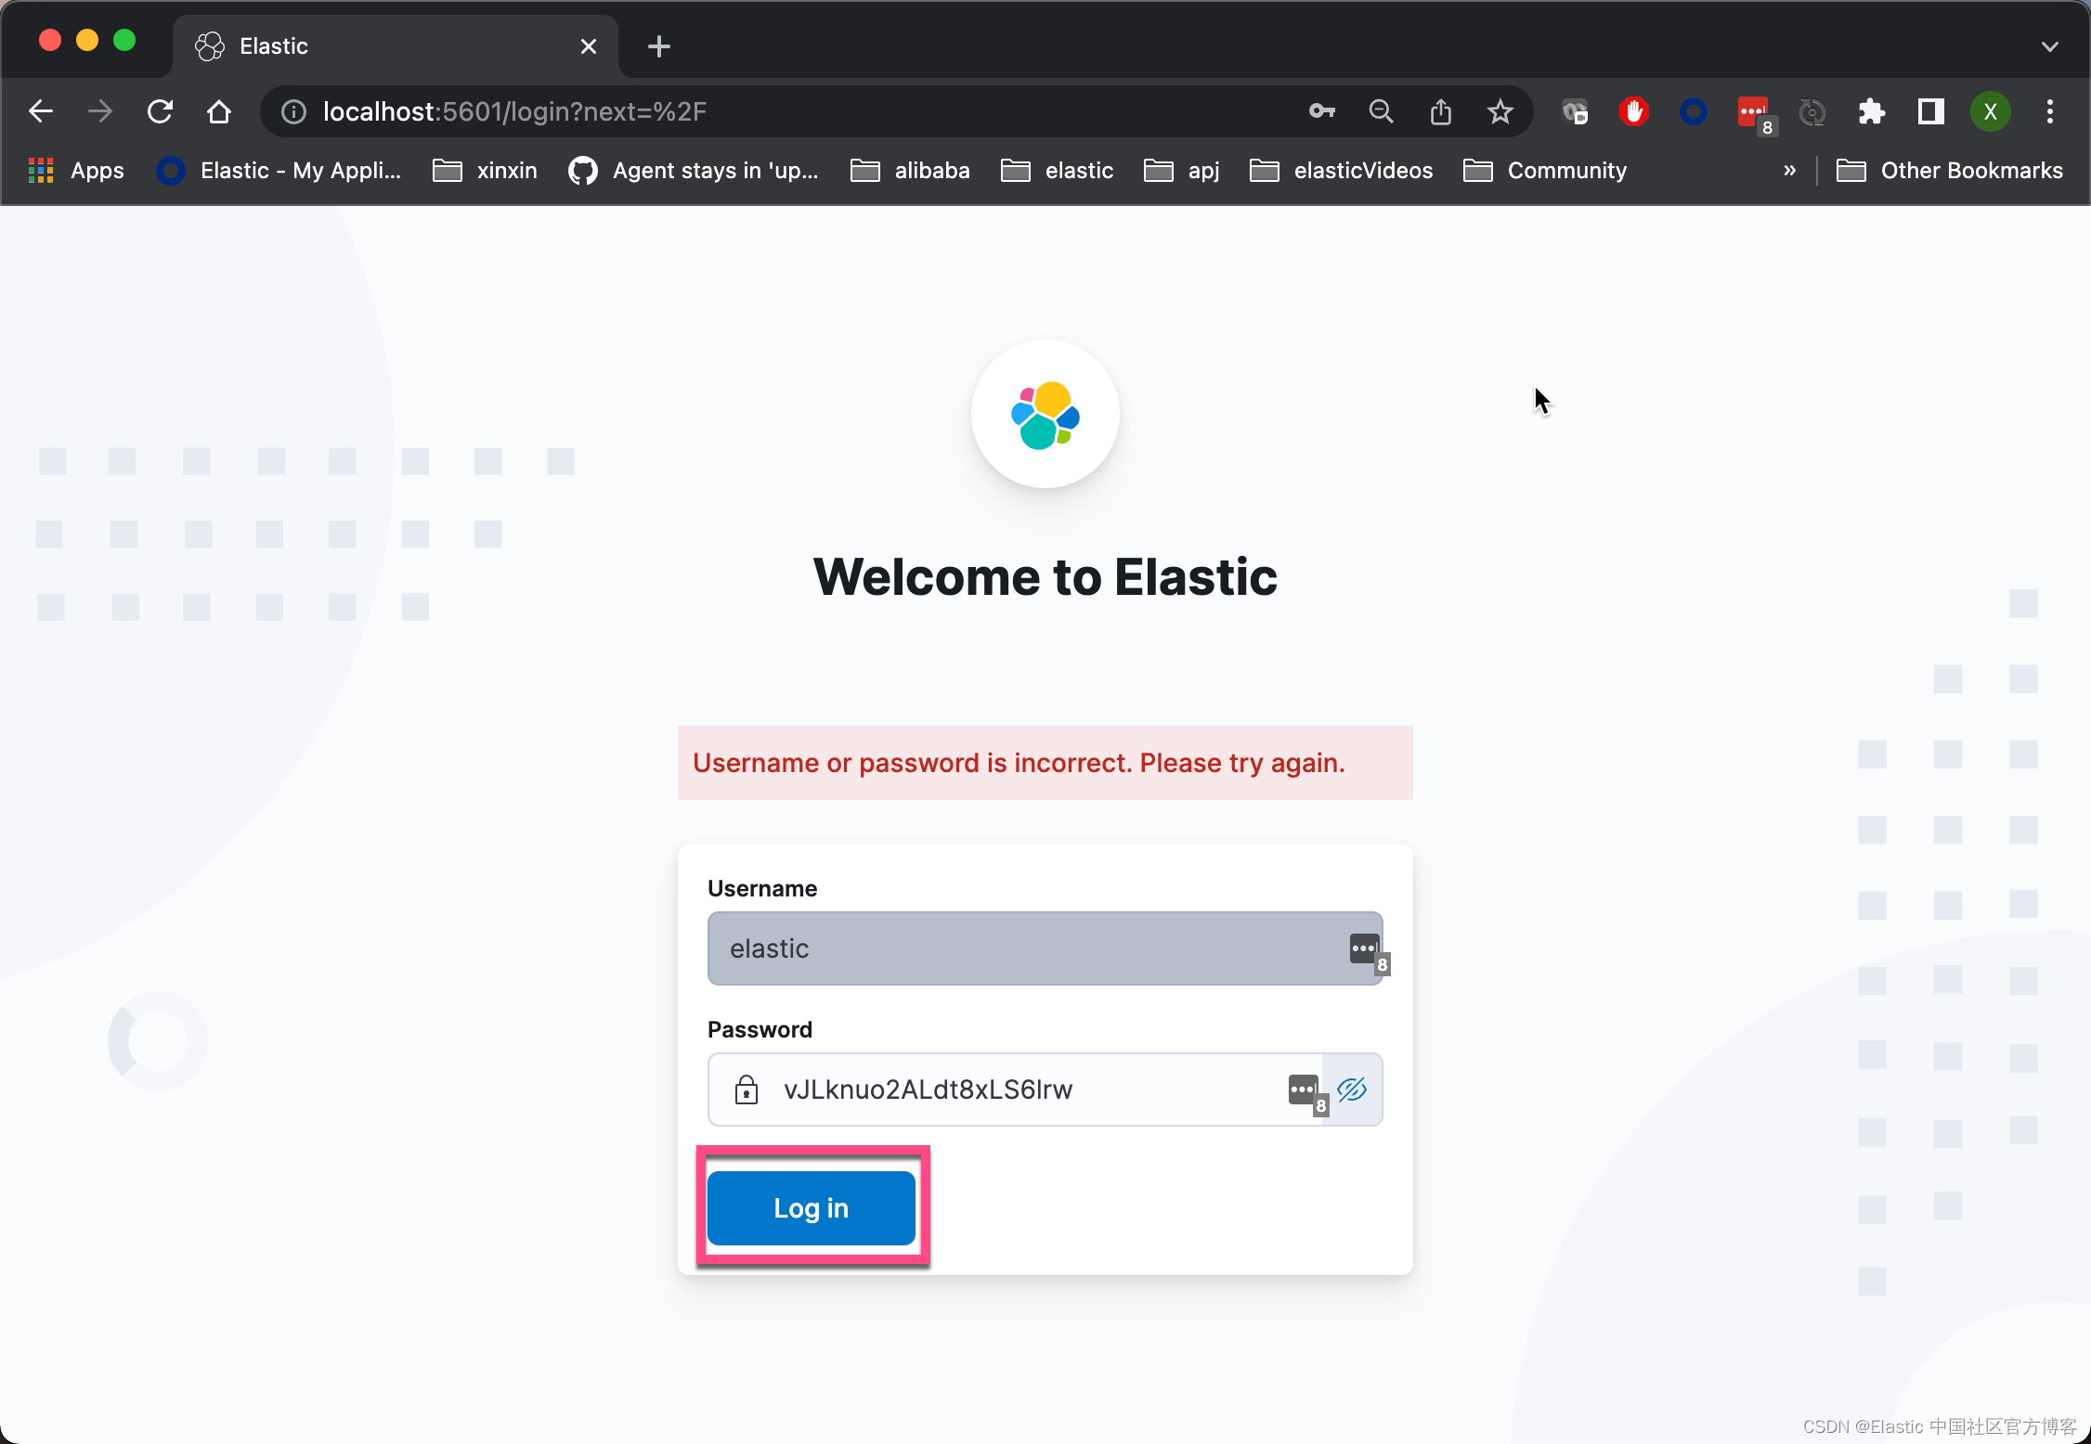
Task: Share this page via share icon
Action: [x=1440, y=112]
